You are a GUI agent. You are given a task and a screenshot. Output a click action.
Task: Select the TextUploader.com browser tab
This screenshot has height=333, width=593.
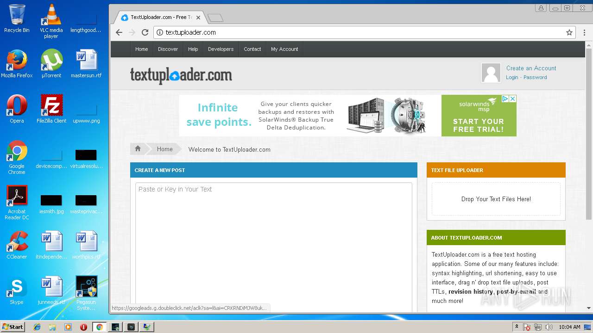point(160,18)
